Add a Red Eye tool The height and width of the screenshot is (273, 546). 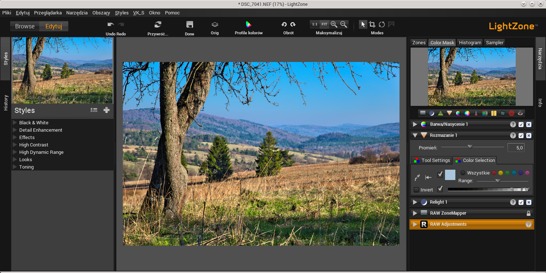pos(520,113)
